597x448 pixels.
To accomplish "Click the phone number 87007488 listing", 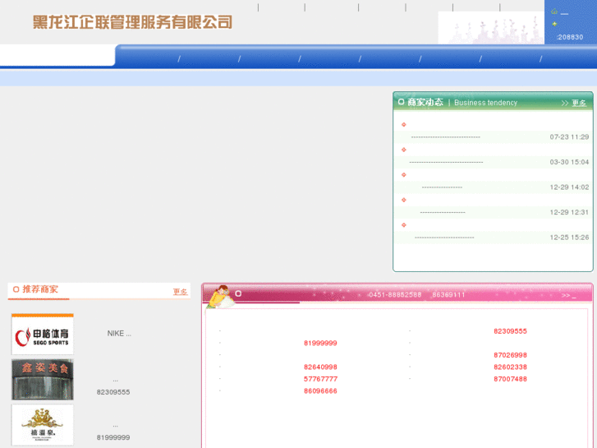I will coord(510,379).
